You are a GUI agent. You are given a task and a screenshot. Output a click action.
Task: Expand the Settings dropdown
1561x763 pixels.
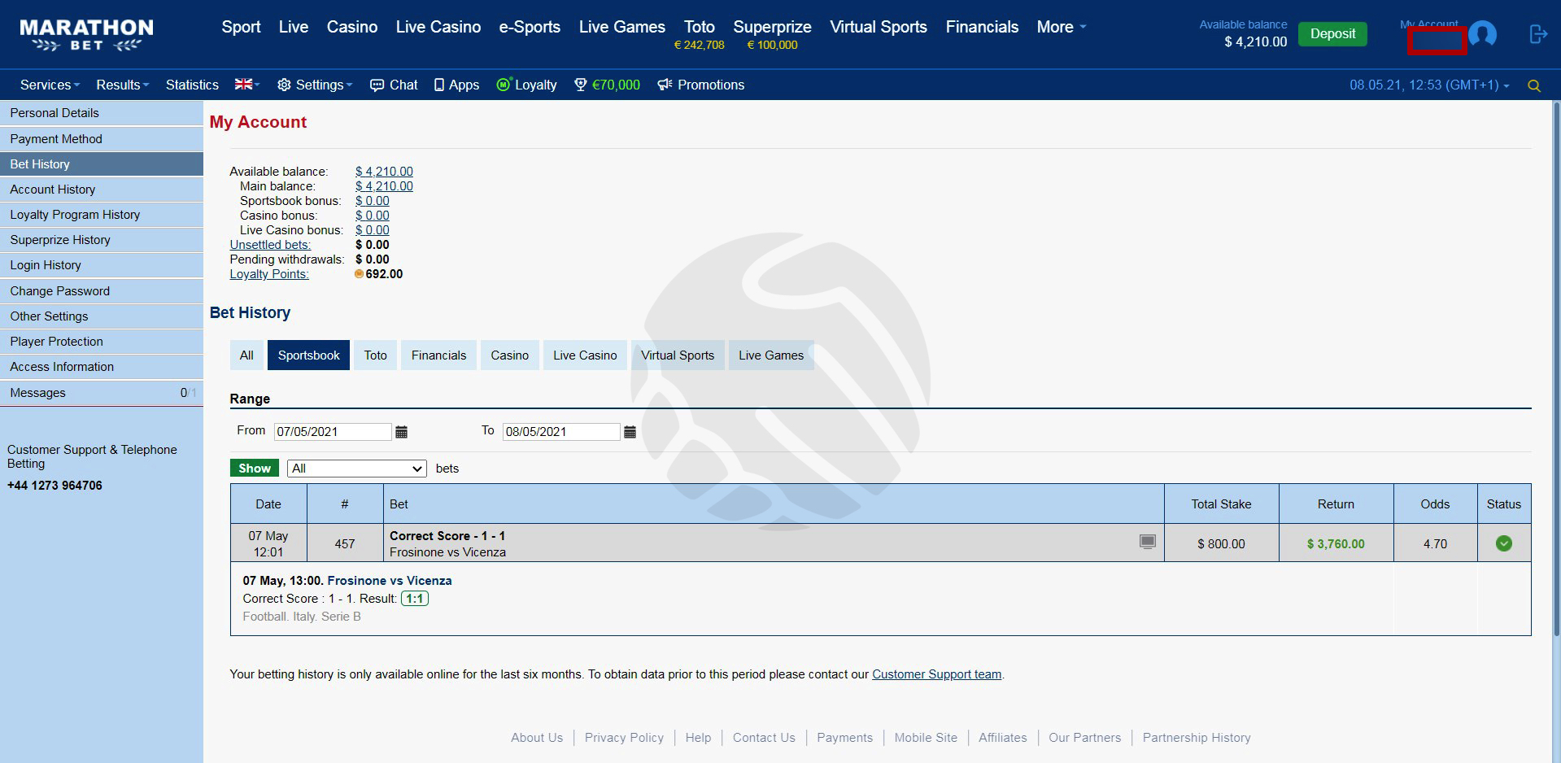click(x=315, y=85)
